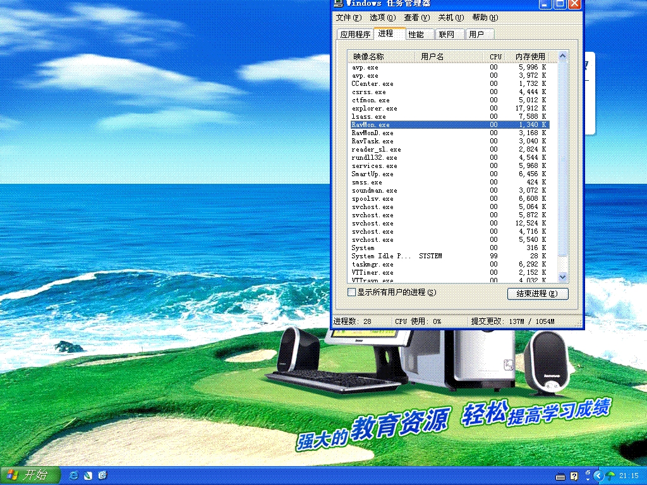This screenshot has height=485, width=647.
Task: Select the taskmgr.exe process
Action: pos(450,265)
